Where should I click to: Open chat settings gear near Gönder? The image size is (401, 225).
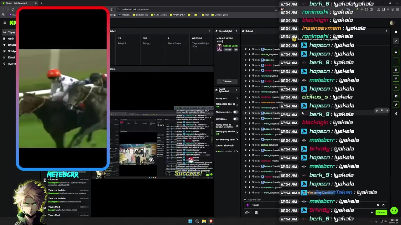(372, 212)
